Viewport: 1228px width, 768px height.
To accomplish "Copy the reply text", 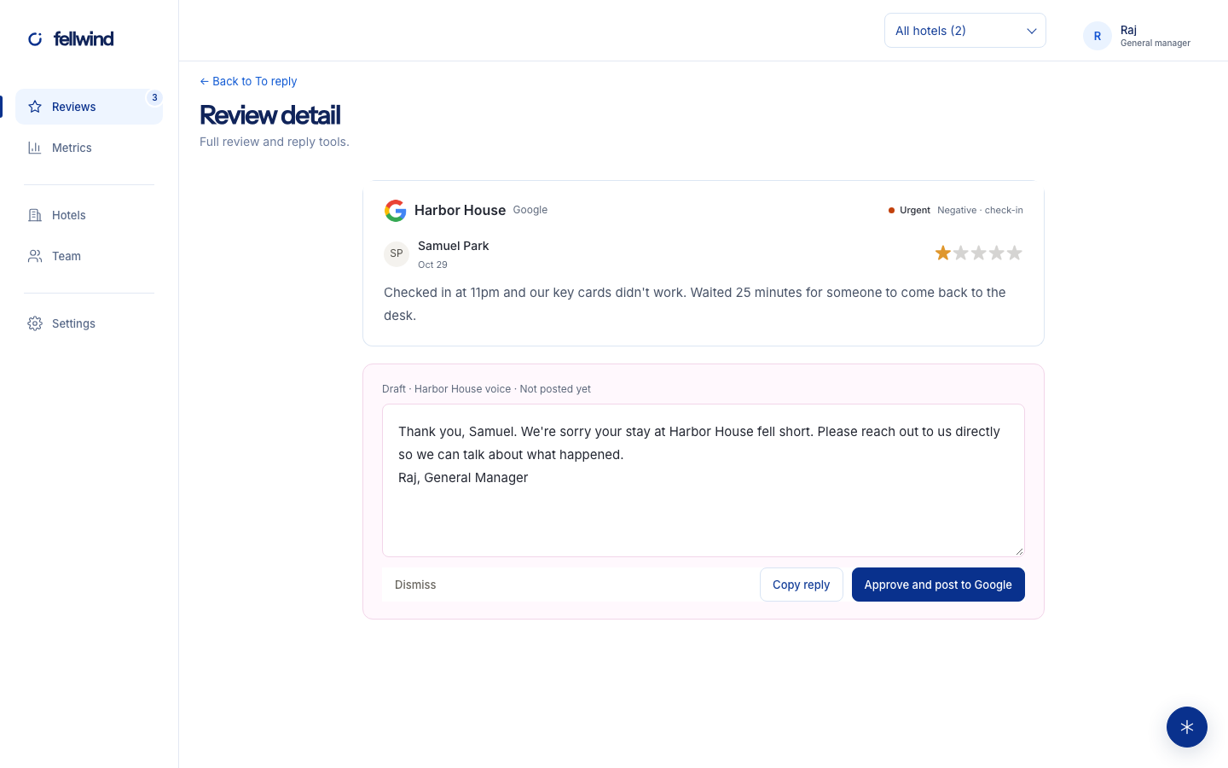I will (x=802, y=585).
